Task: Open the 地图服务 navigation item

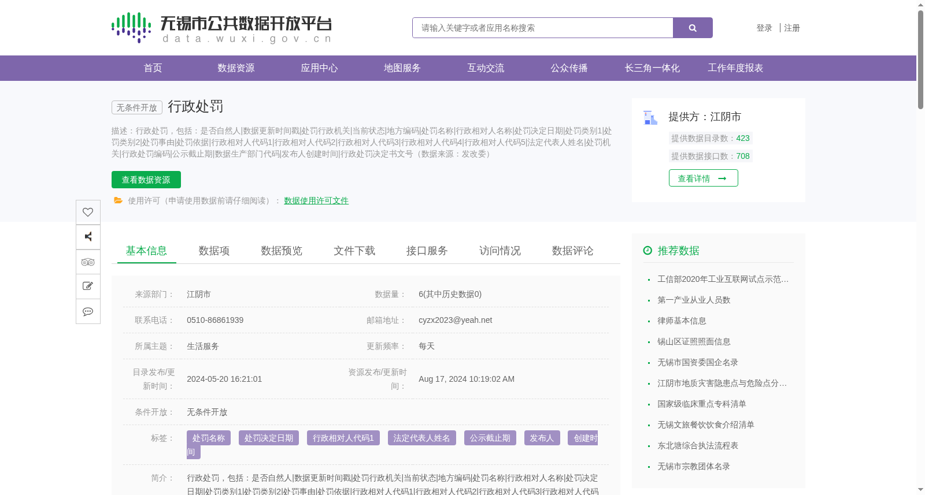Action: click(x=402, y=68)
